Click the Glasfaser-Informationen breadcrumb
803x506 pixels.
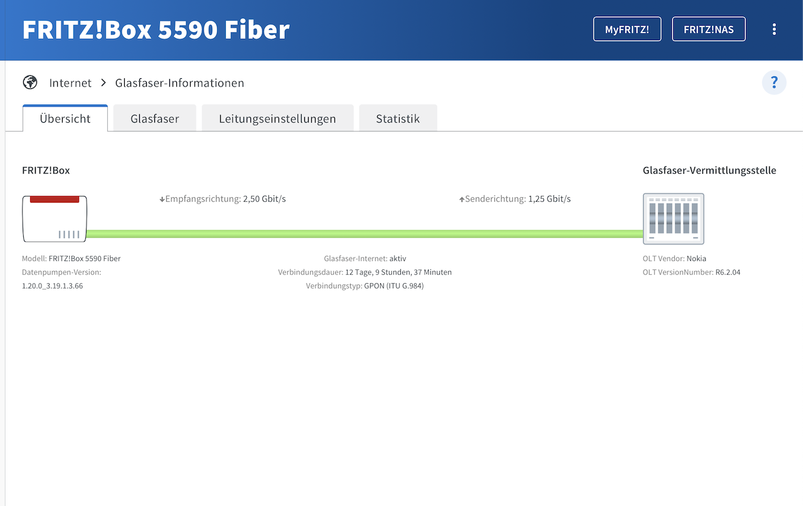(x=179, y=83)
